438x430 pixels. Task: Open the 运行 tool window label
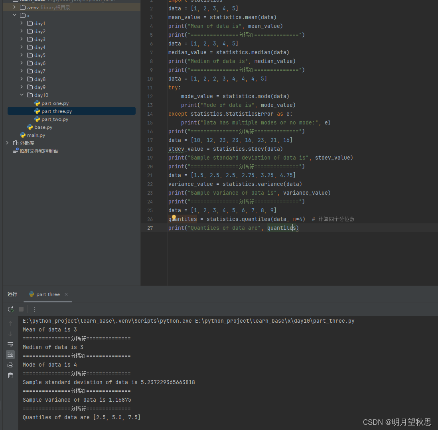[x=12, y=294]
